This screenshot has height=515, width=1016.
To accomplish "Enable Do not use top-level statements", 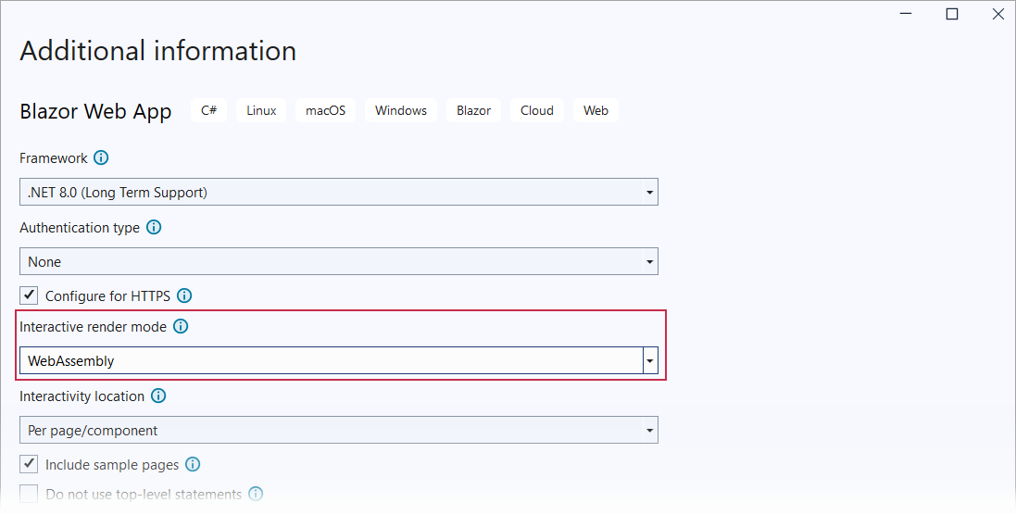I will click(29, 495).
